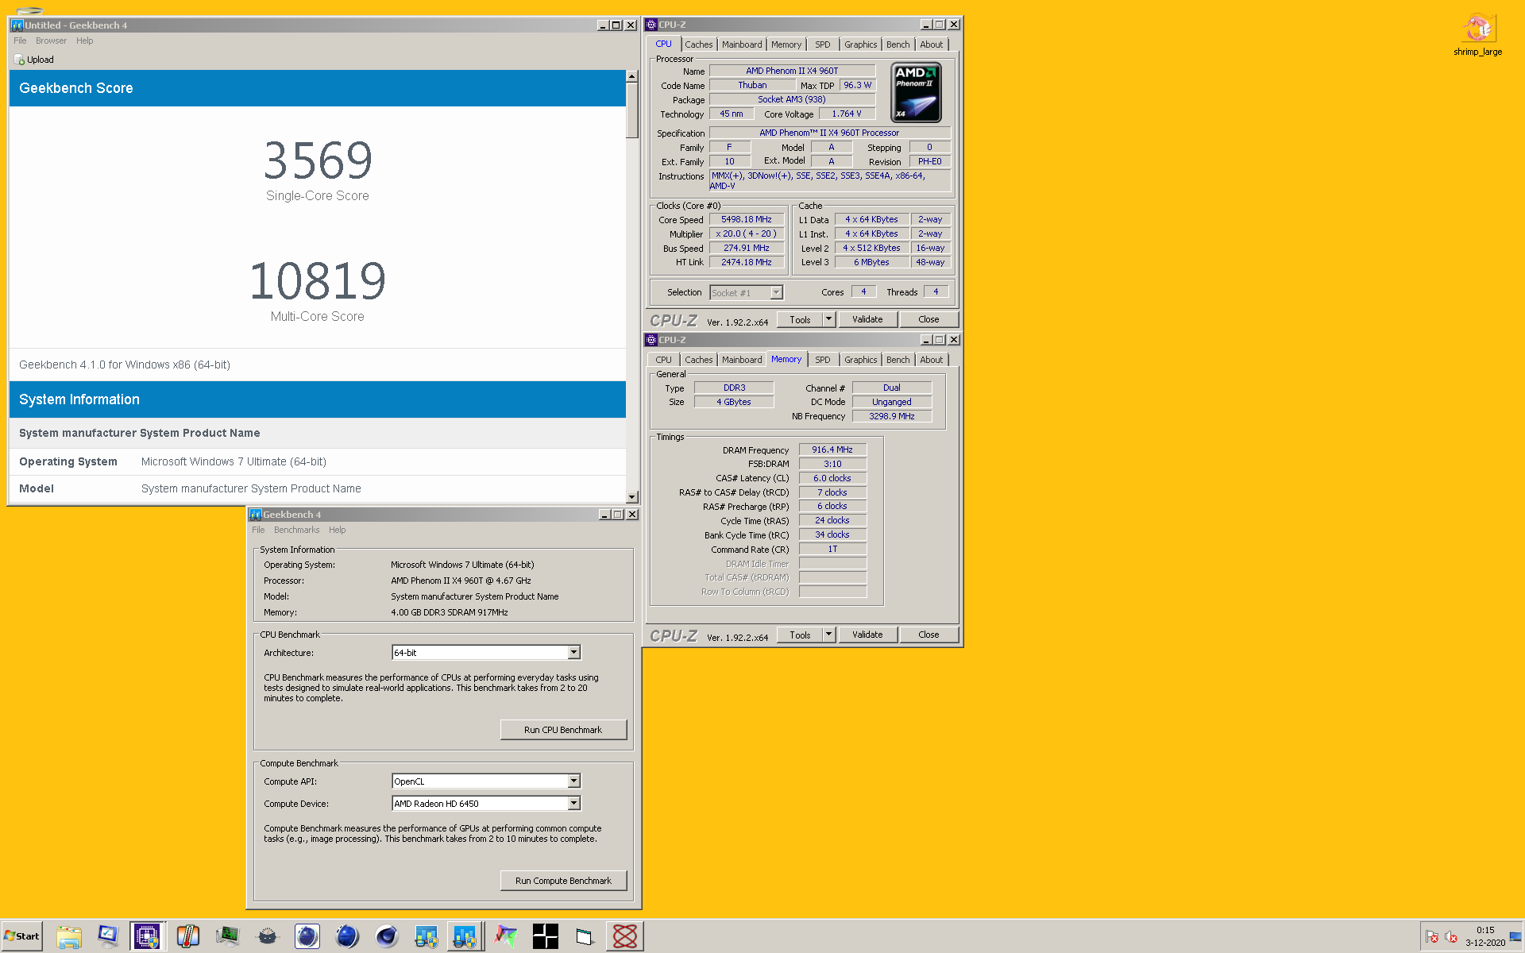1525x953 pixels.
Task: Open the green graph monitor taskbar icon
Action: [x=227, y=937]
